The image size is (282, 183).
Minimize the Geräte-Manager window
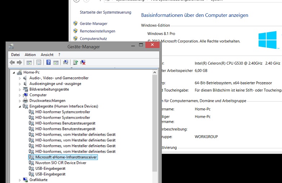click(133, 45)
